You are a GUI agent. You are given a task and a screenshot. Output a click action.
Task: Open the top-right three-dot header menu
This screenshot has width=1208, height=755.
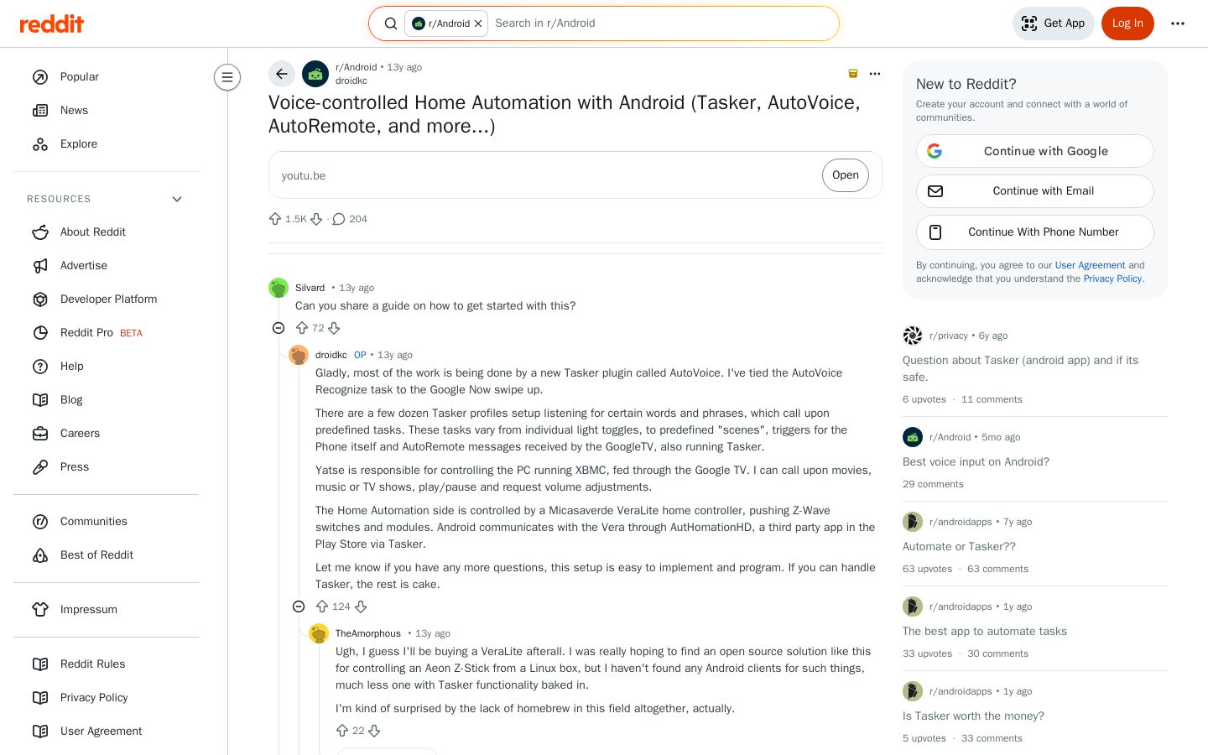click(1178, 23)
